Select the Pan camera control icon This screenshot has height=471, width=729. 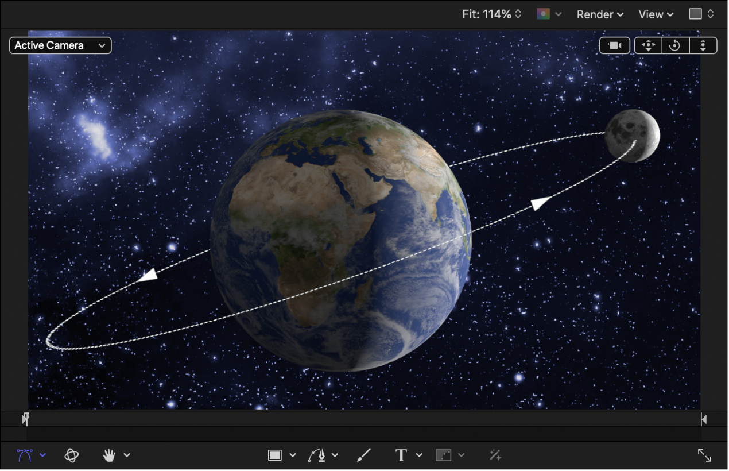647,45
